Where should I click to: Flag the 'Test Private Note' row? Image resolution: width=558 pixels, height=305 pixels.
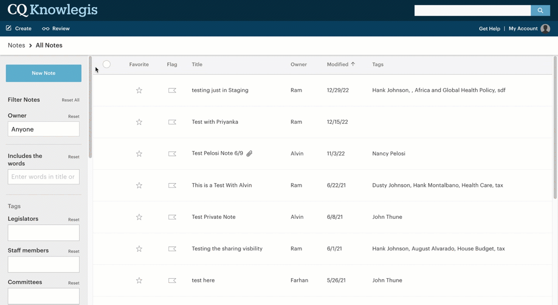tap(172, 217)
